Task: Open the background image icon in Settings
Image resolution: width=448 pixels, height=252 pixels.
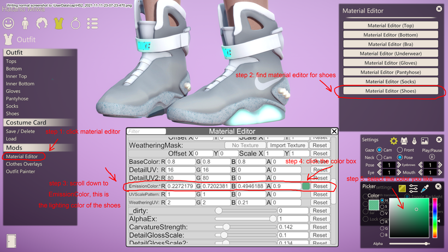Action: (x=425, y=140)
